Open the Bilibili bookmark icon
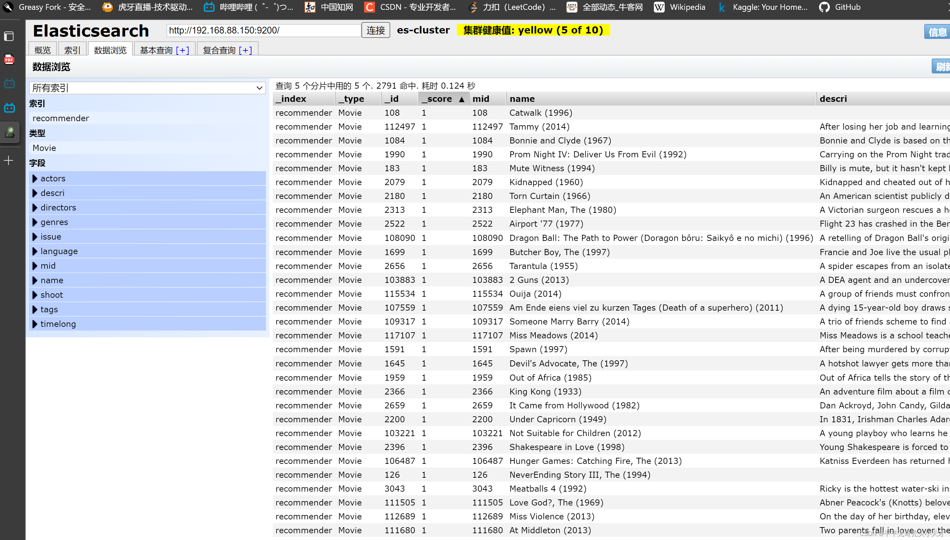This screenshot has width=950, height=540. point(209,7)
